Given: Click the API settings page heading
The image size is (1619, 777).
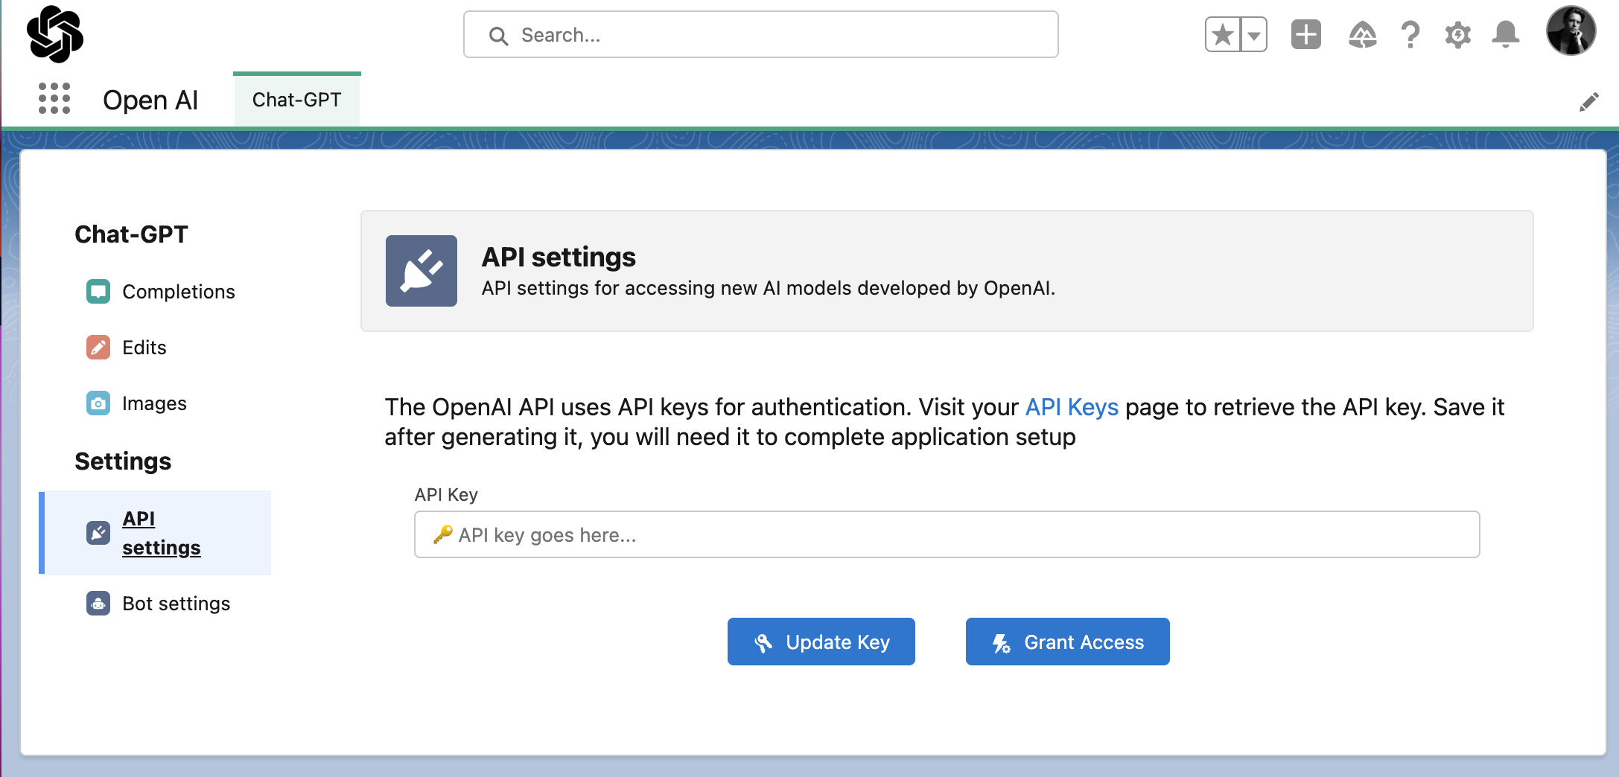Looking at the screenshot, I should (559, 257).
